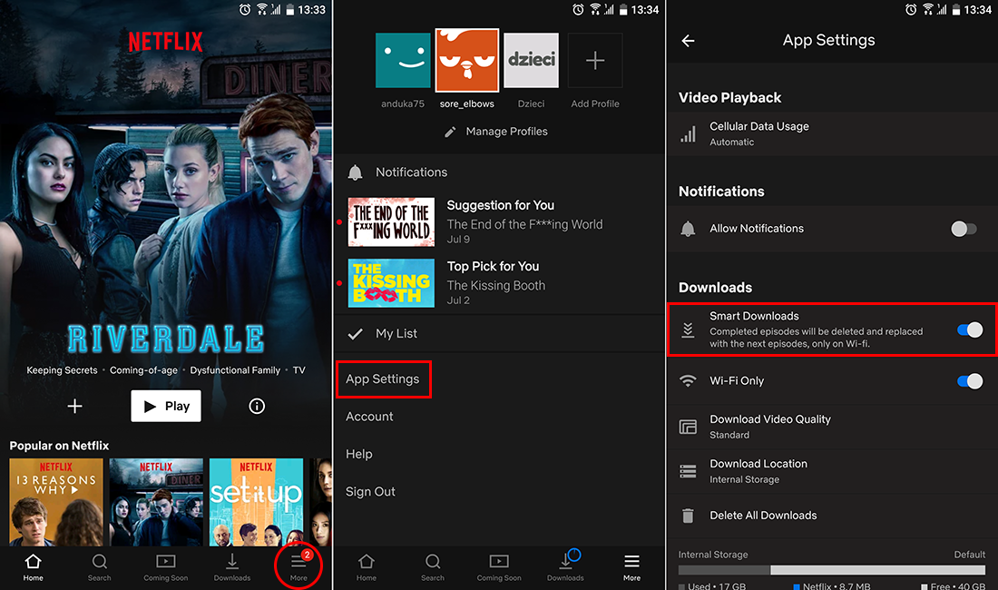
Task: Tap the Smart Downloads icon
Action: tap(688, 329)
